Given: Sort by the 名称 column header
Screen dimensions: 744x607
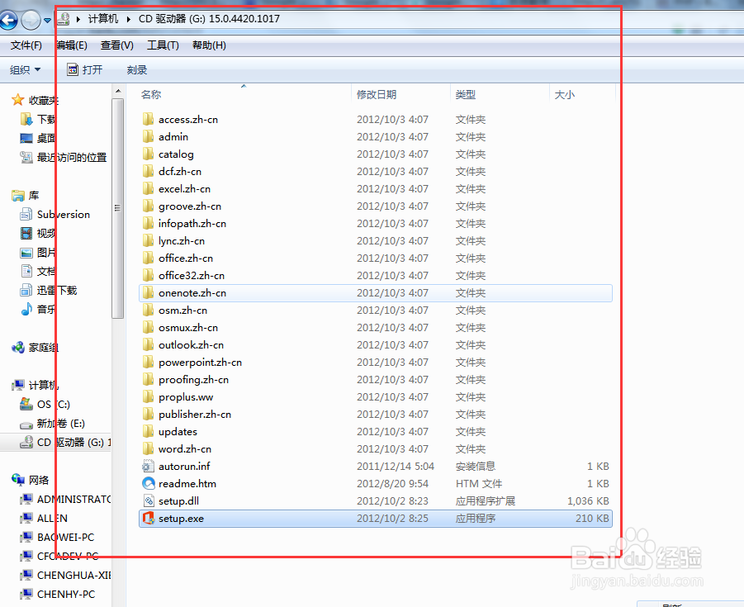Looking at the screenshot, I should coord(151,94).
